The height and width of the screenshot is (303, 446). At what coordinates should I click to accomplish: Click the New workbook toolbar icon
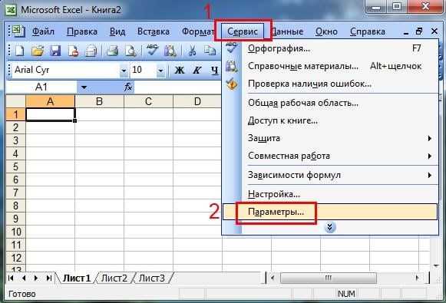[x=19, y=51]
